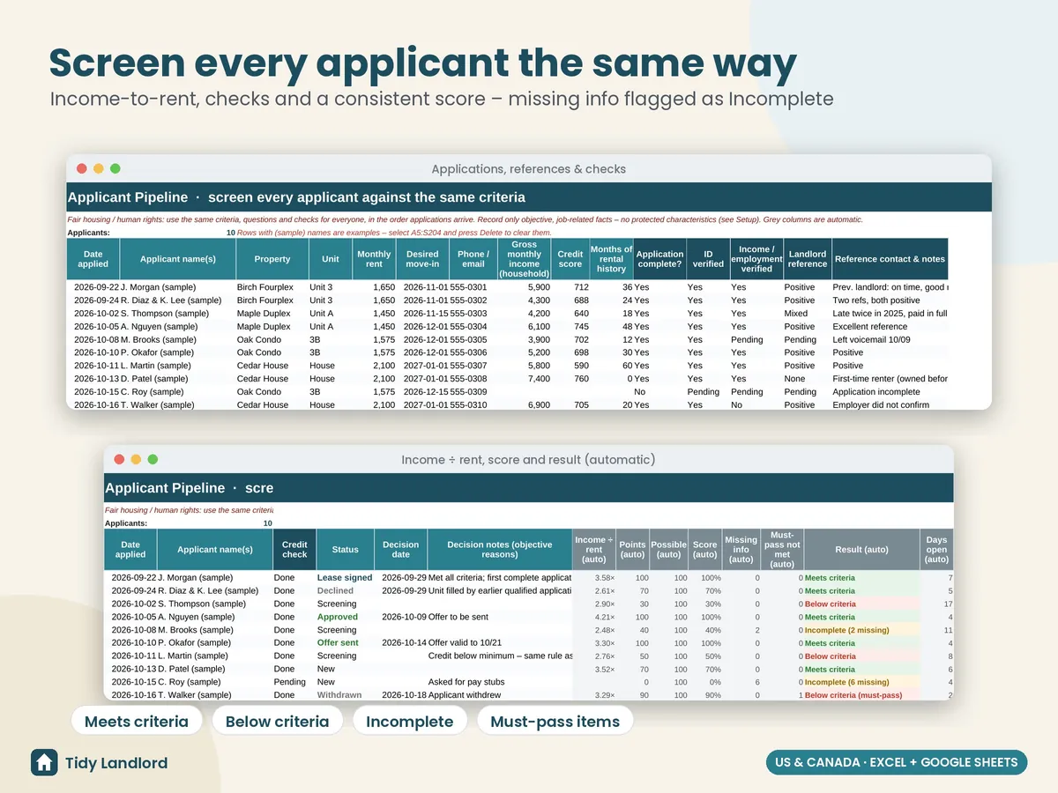
Task: Open the Must-pass items pill
Action: coord(555,722)
